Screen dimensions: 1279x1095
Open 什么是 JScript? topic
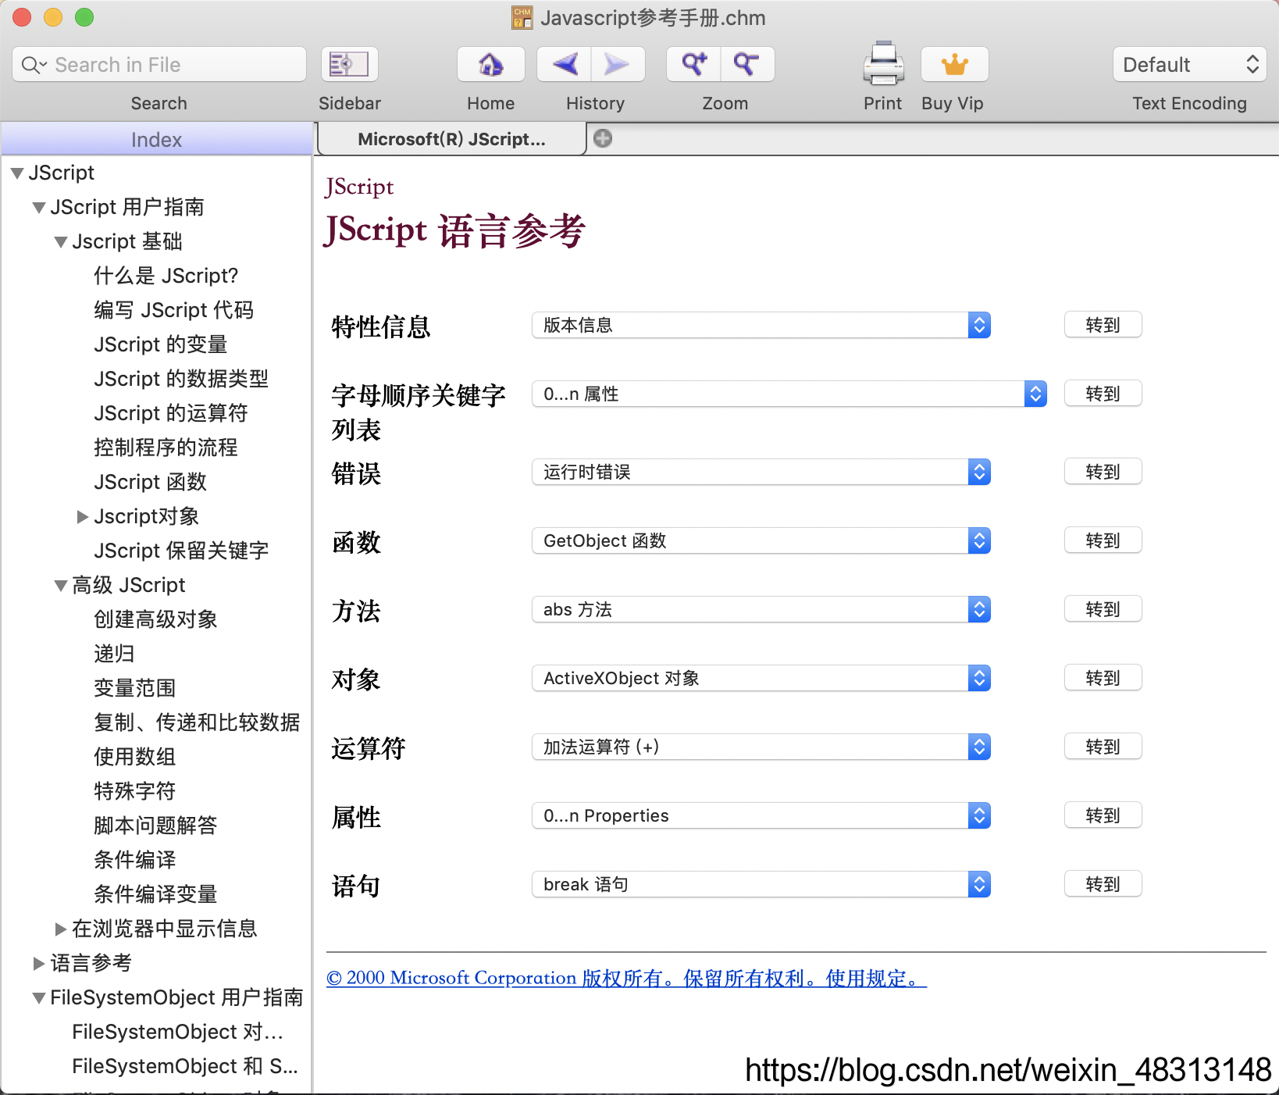(166, 276)
